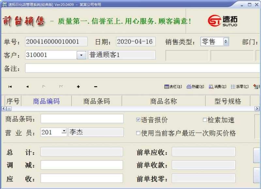
Task: Jump to first record with the navigation icon
Action: tap(10, 87)
